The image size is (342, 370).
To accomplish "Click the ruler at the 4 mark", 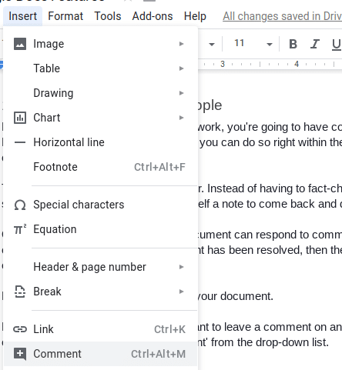I will tap(297, 64).
